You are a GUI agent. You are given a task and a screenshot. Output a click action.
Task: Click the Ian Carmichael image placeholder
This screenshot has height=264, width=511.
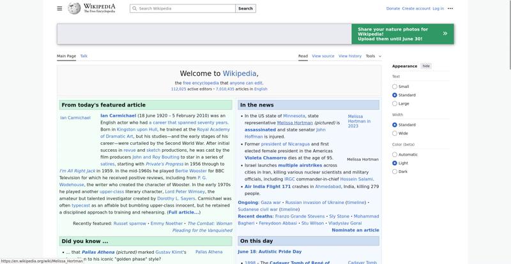point(75,118)
